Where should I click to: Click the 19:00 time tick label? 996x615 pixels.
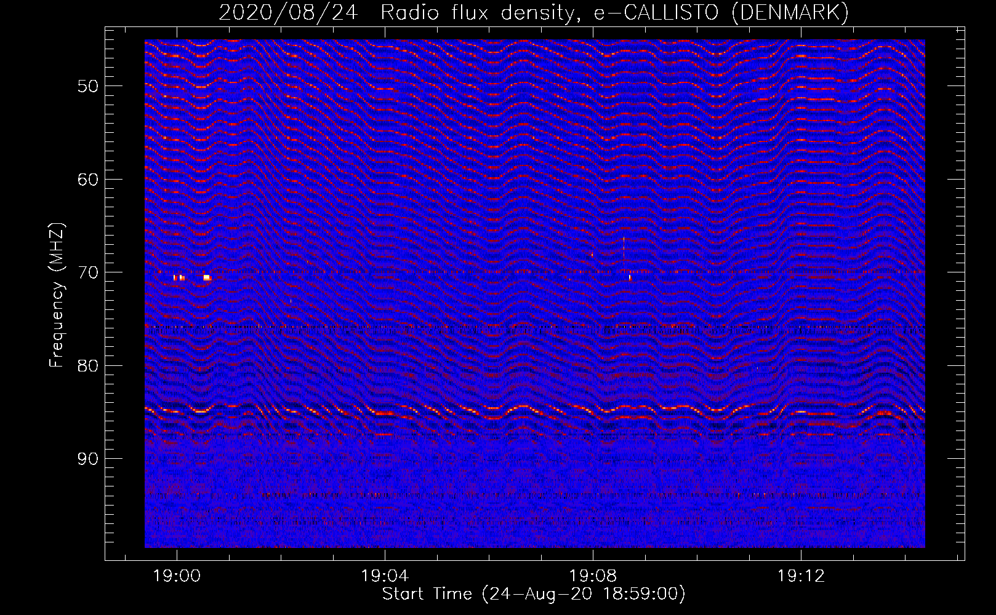pos(177,576)
